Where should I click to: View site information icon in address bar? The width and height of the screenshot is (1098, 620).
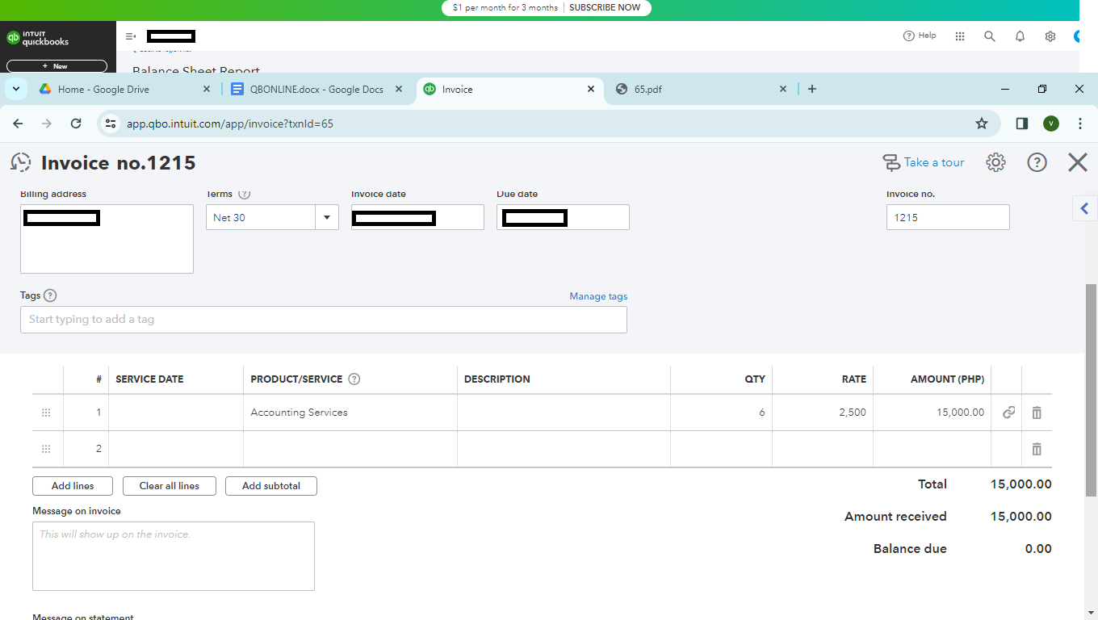[x=111, y=124]
